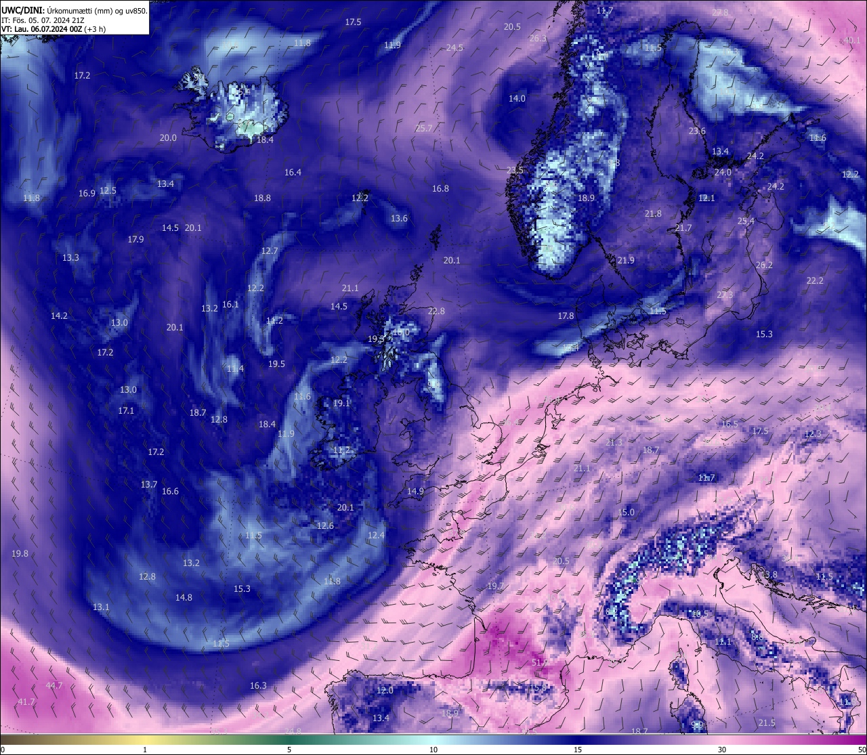Viewport: 867px width, 755px height.
Task: Click the 17.1 value on the map
Action: click(126, 411)
